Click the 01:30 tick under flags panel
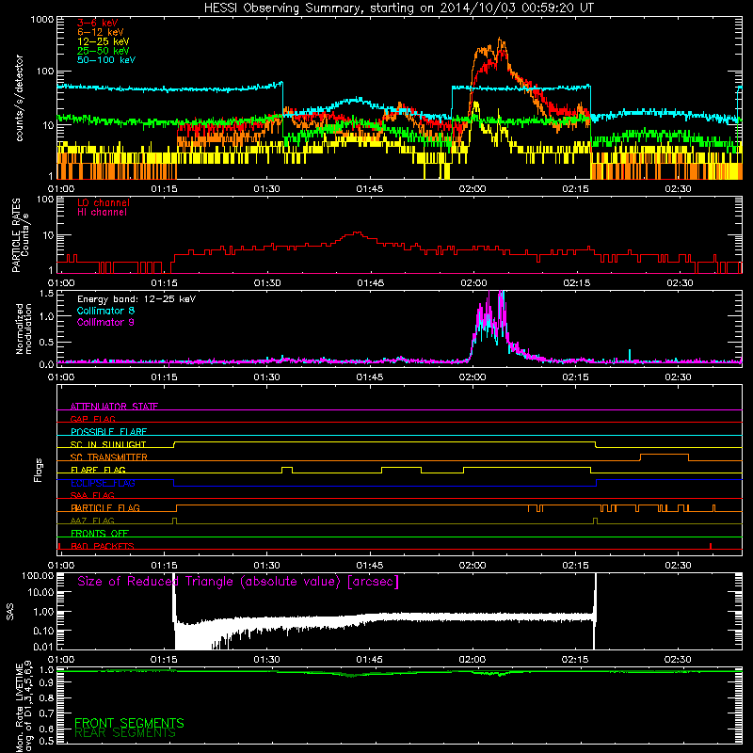Screen dimensions: 753x753 coord(266,566)
